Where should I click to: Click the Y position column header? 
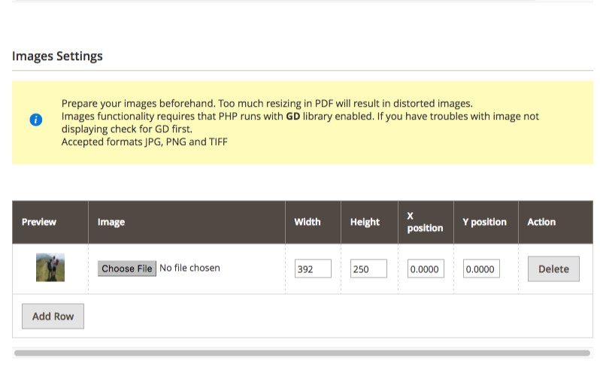pos(484,222)
